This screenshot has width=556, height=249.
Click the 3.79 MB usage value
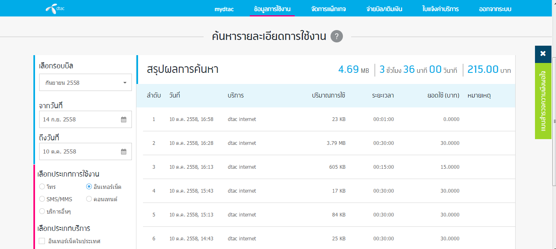pyautogui.click(x=336, y=143)
